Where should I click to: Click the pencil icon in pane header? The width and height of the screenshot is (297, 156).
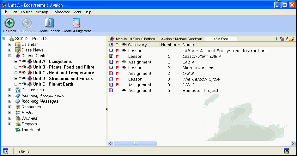pos(287,39)
